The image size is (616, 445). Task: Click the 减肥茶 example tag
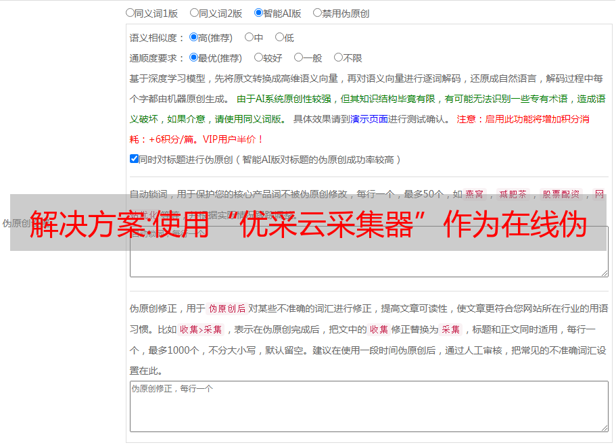(x=513, y=194)
